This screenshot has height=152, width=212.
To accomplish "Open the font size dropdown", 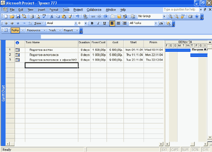I will tap(86, 23).
